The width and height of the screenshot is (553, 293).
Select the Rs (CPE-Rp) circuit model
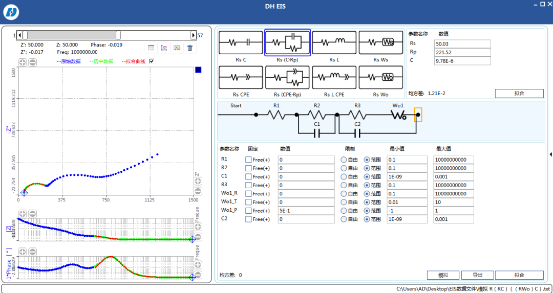click(x=287, y=78)
